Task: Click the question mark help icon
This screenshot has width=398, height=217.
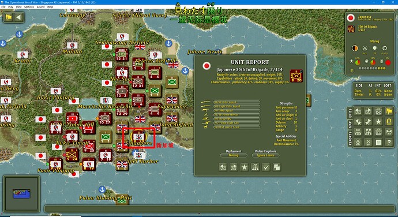Action: pos(389,142)
